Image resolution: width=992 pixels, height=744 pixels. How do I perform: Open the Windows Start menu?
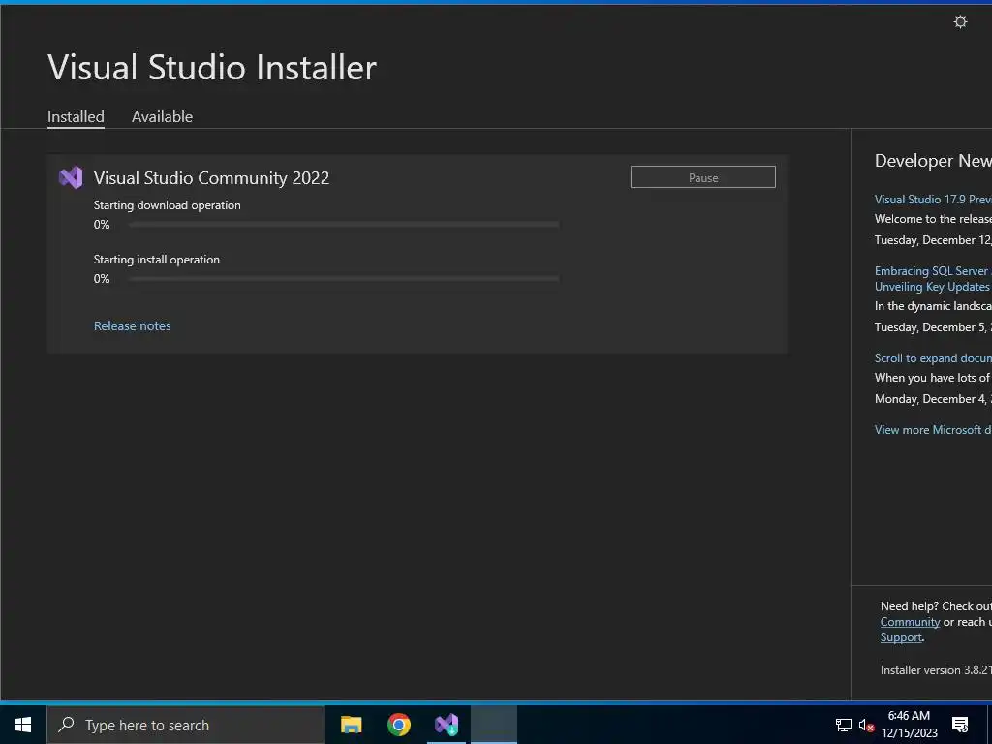pos(23,725)
